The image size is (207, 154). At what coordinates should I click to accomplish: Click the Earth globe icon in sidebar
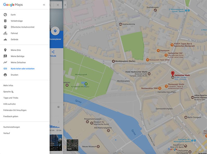coord(5,15)
